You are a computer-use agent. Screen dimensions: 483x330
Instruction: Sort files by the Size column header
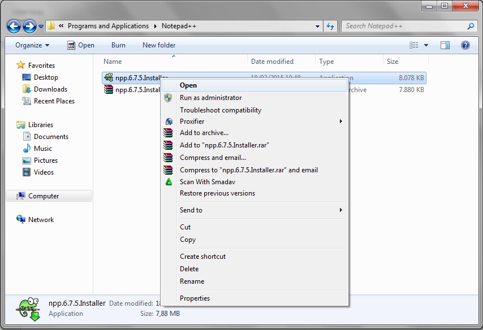point(396,61)
